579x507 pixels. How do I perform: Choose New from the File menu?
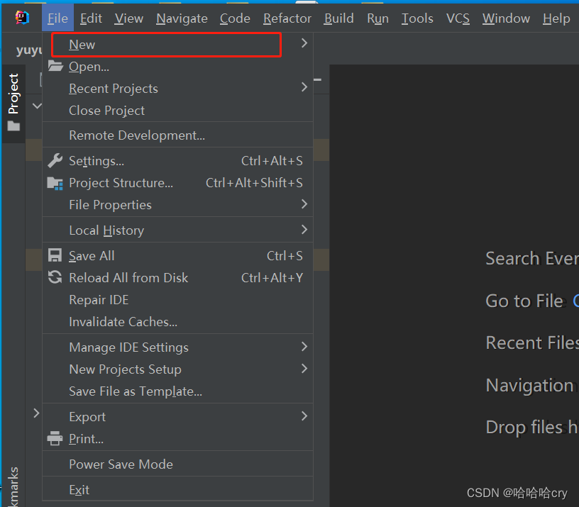point(177,45)
